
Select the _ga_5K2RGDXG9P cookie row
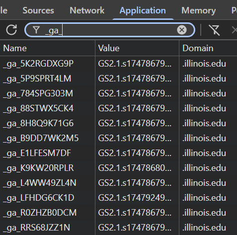click(118, 64)
